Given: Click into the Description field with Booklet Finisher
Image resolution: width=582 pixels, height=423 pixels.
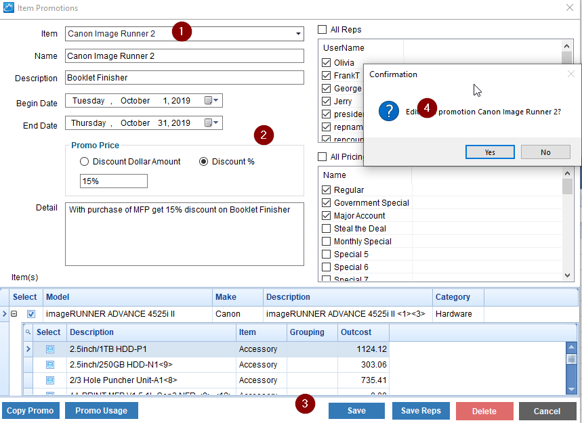Looking at the screenshot, I should point(184,77).
